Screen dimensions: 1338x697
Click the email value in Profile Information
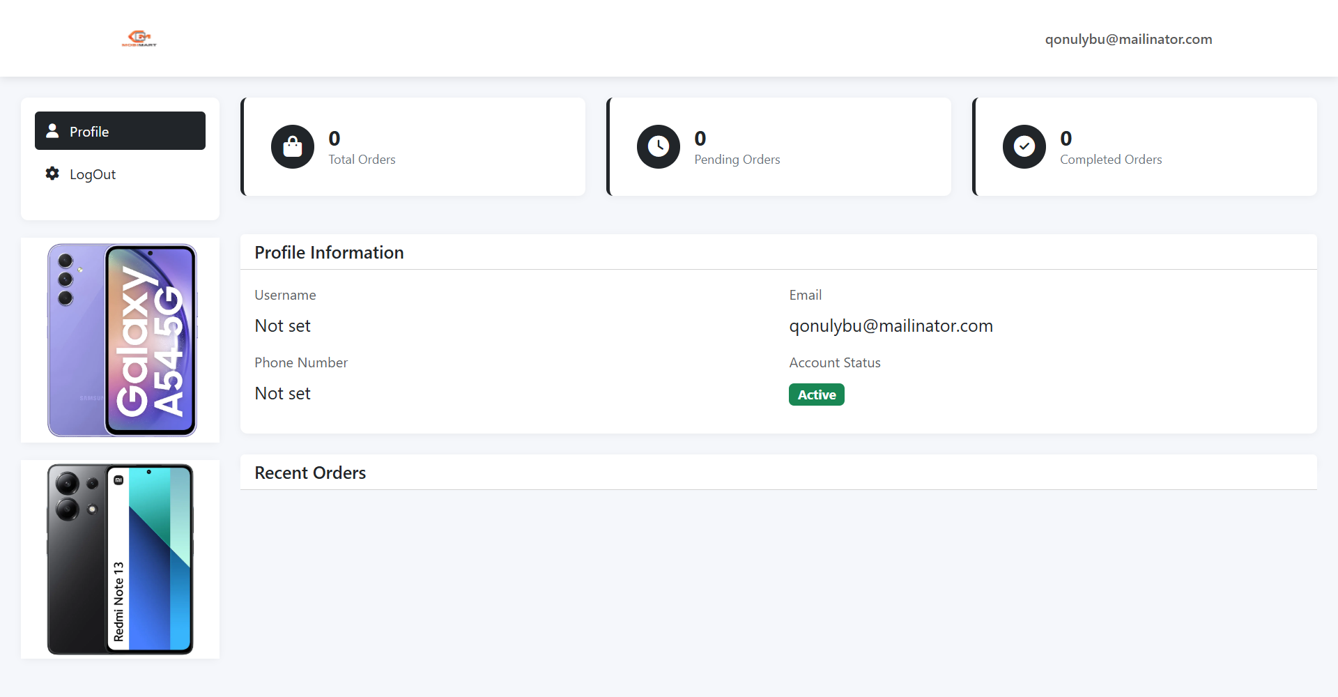(891, 325)
